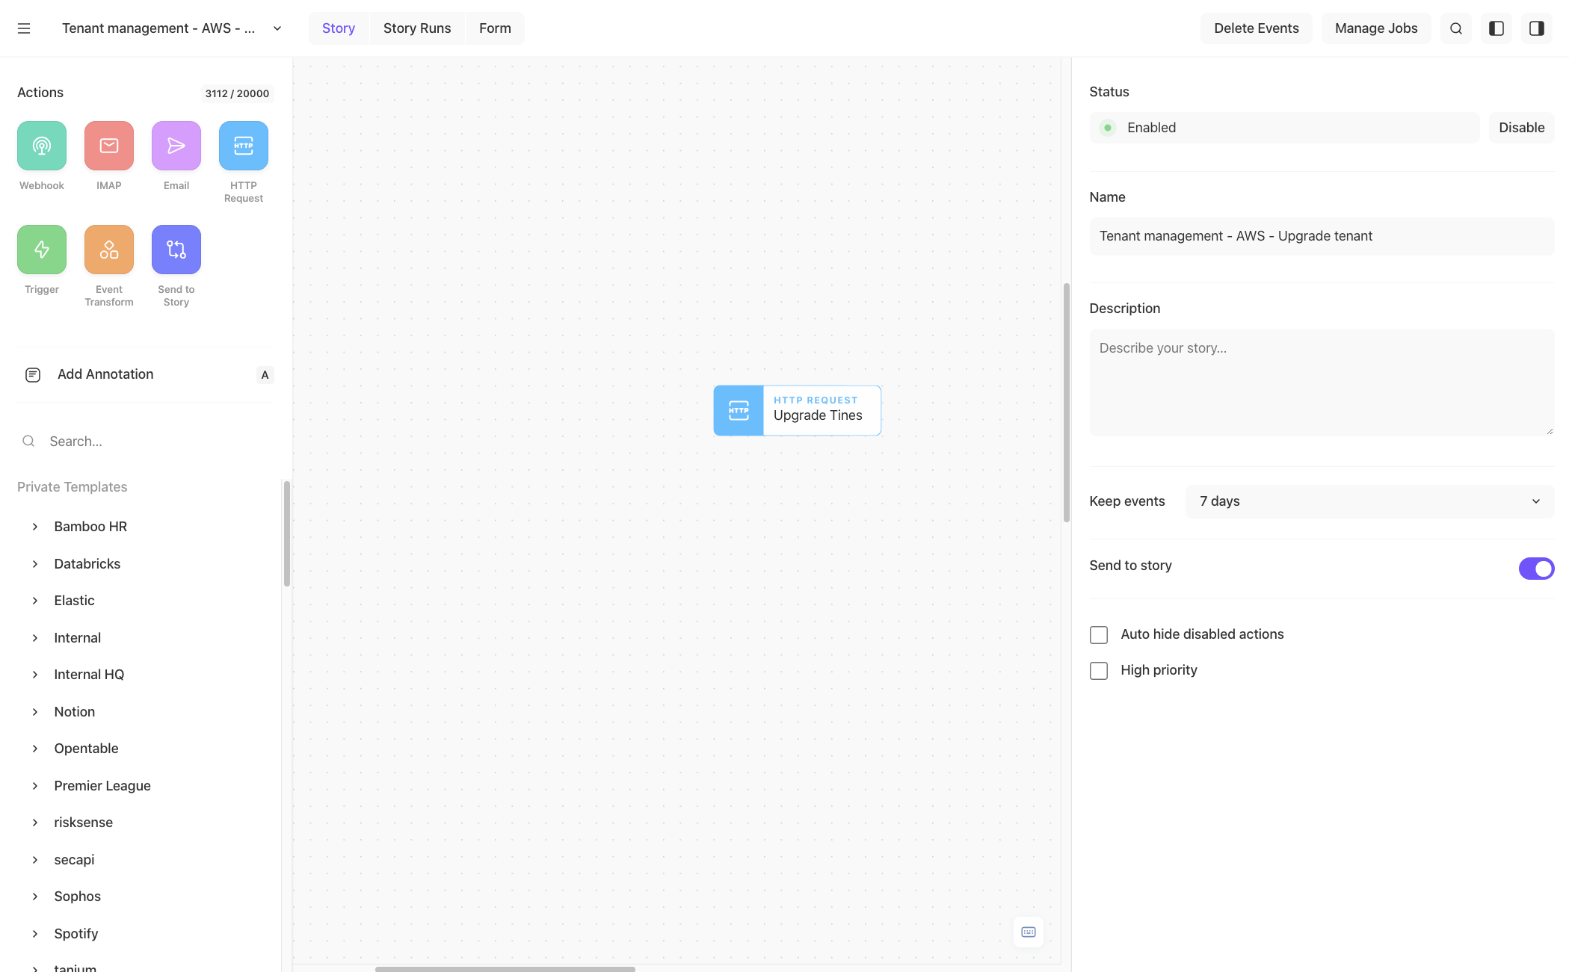Click the Add Annotation button label
This screenshot has width=1569, height=972.
click(105, 374)
